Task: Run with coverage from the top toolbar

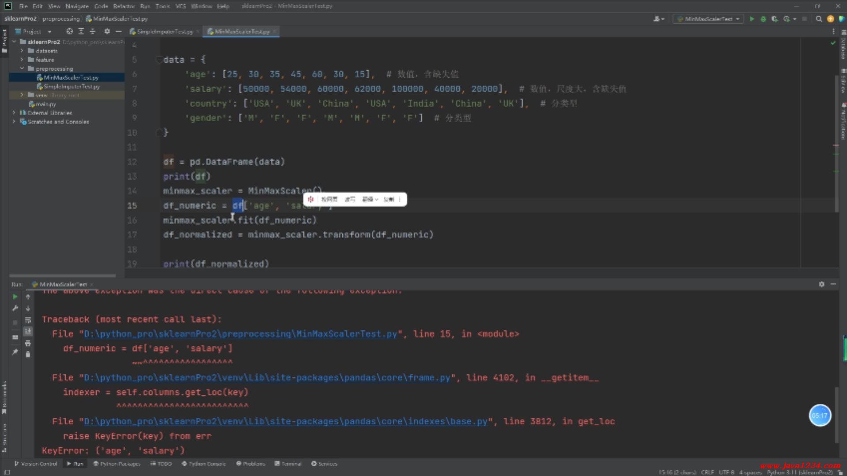Action: click(x=775, y=19)
